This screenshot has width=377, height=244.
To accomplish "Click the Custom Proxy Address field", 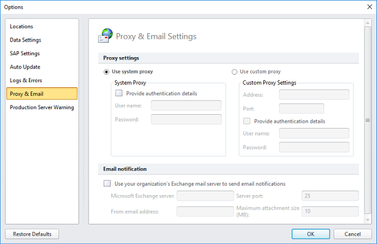I will point(314,95).
